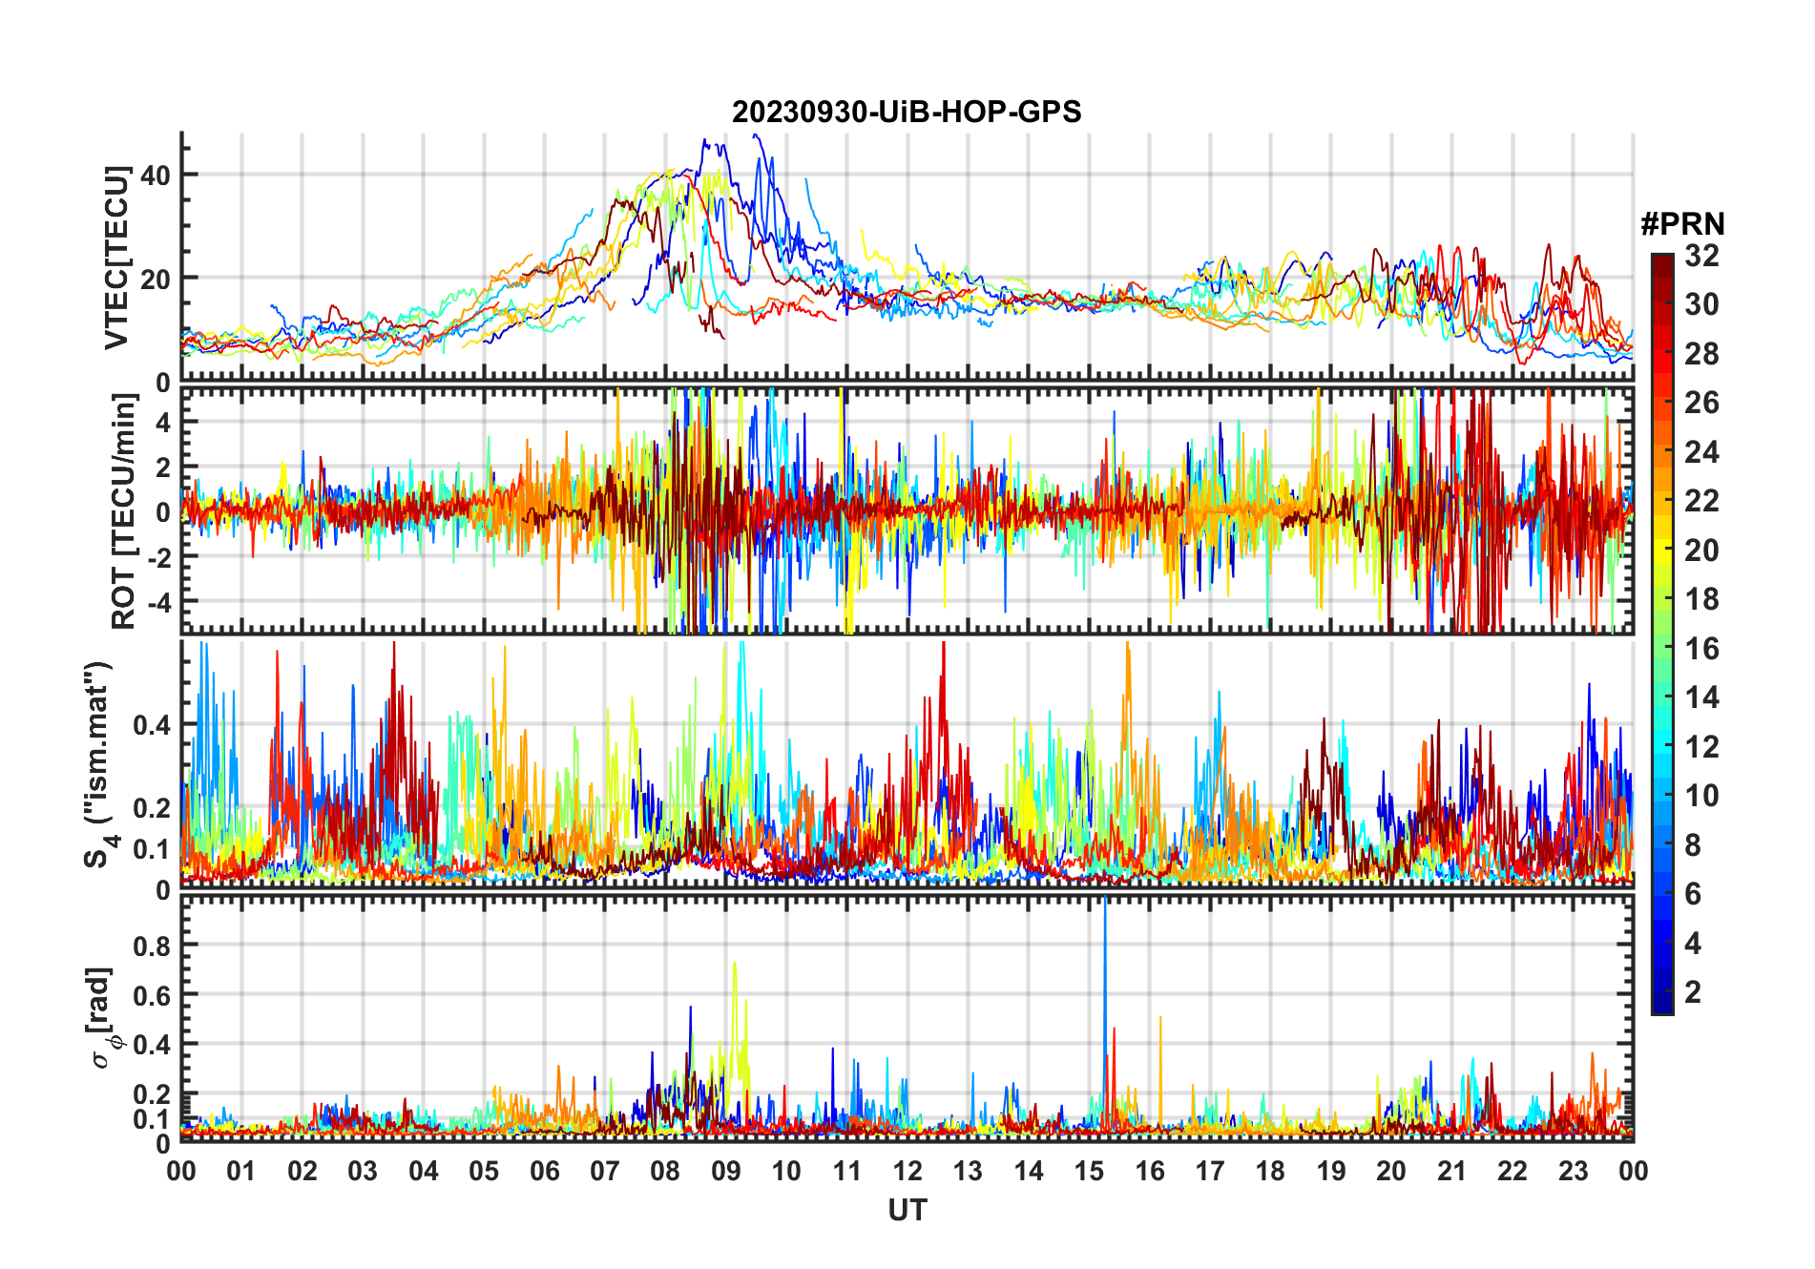
Task: Select PRN colorbar tick label 2
Action: click(1693, 992)
